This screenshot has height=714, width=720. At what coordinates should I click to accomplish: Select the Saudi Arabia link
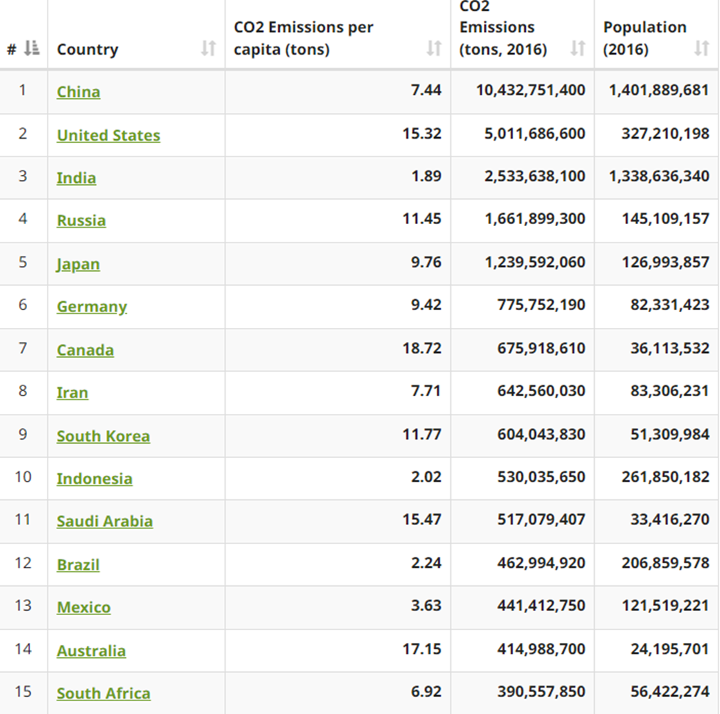coord(105,521)
